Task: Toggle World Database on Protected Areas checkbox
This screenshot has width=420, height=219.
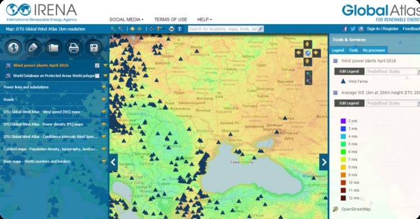Action: pyautogui.click(x=97, y=76)
